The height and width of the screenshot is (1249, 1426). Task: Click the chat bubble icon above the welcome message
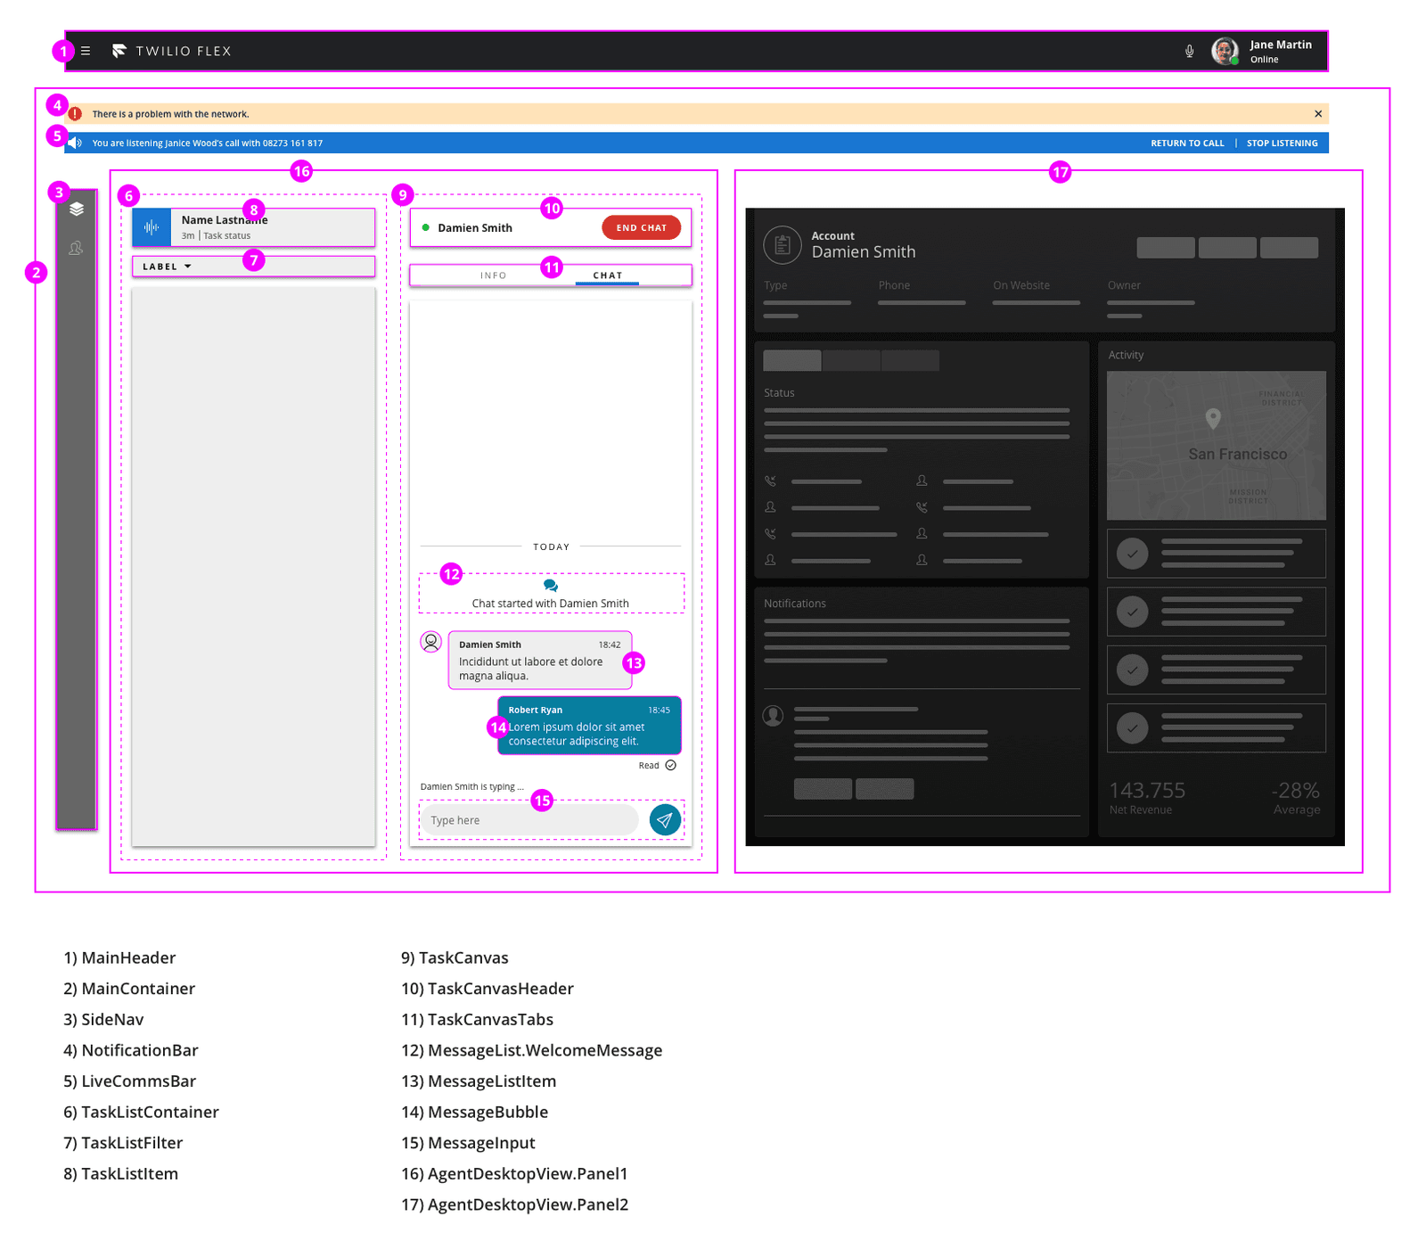551,586
